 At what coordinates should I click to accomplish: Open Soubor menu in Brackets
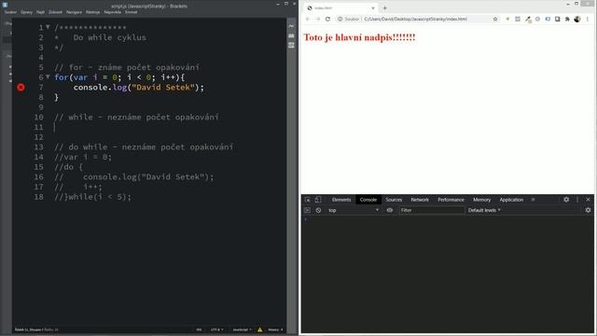[10, 12]
